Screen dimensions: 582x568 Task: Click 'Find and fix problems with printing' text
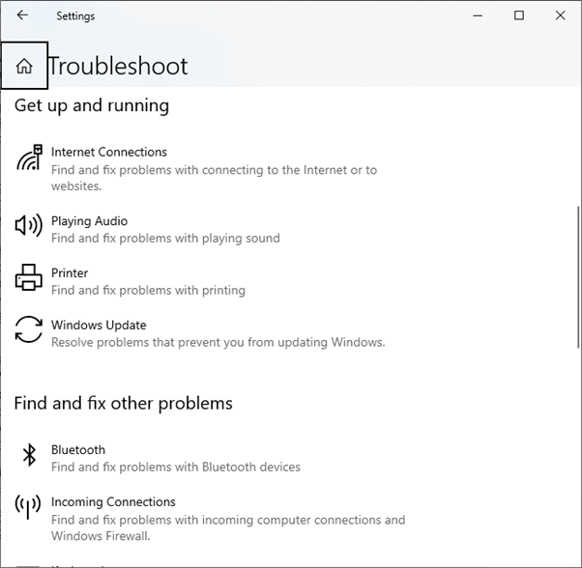tap(148, 290)
